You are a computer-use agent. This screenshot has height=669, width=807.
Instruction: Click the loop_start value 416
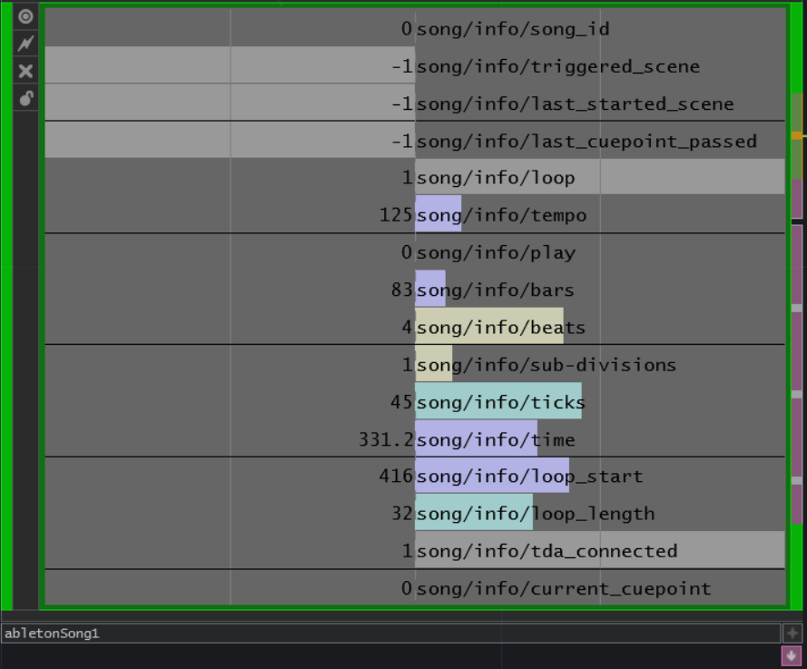tap(396, 476)
